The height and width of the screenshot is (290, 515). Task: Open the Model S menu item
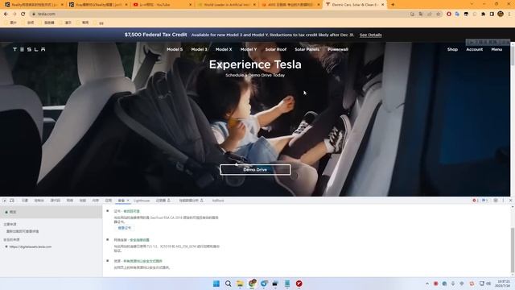coord(175,49)
